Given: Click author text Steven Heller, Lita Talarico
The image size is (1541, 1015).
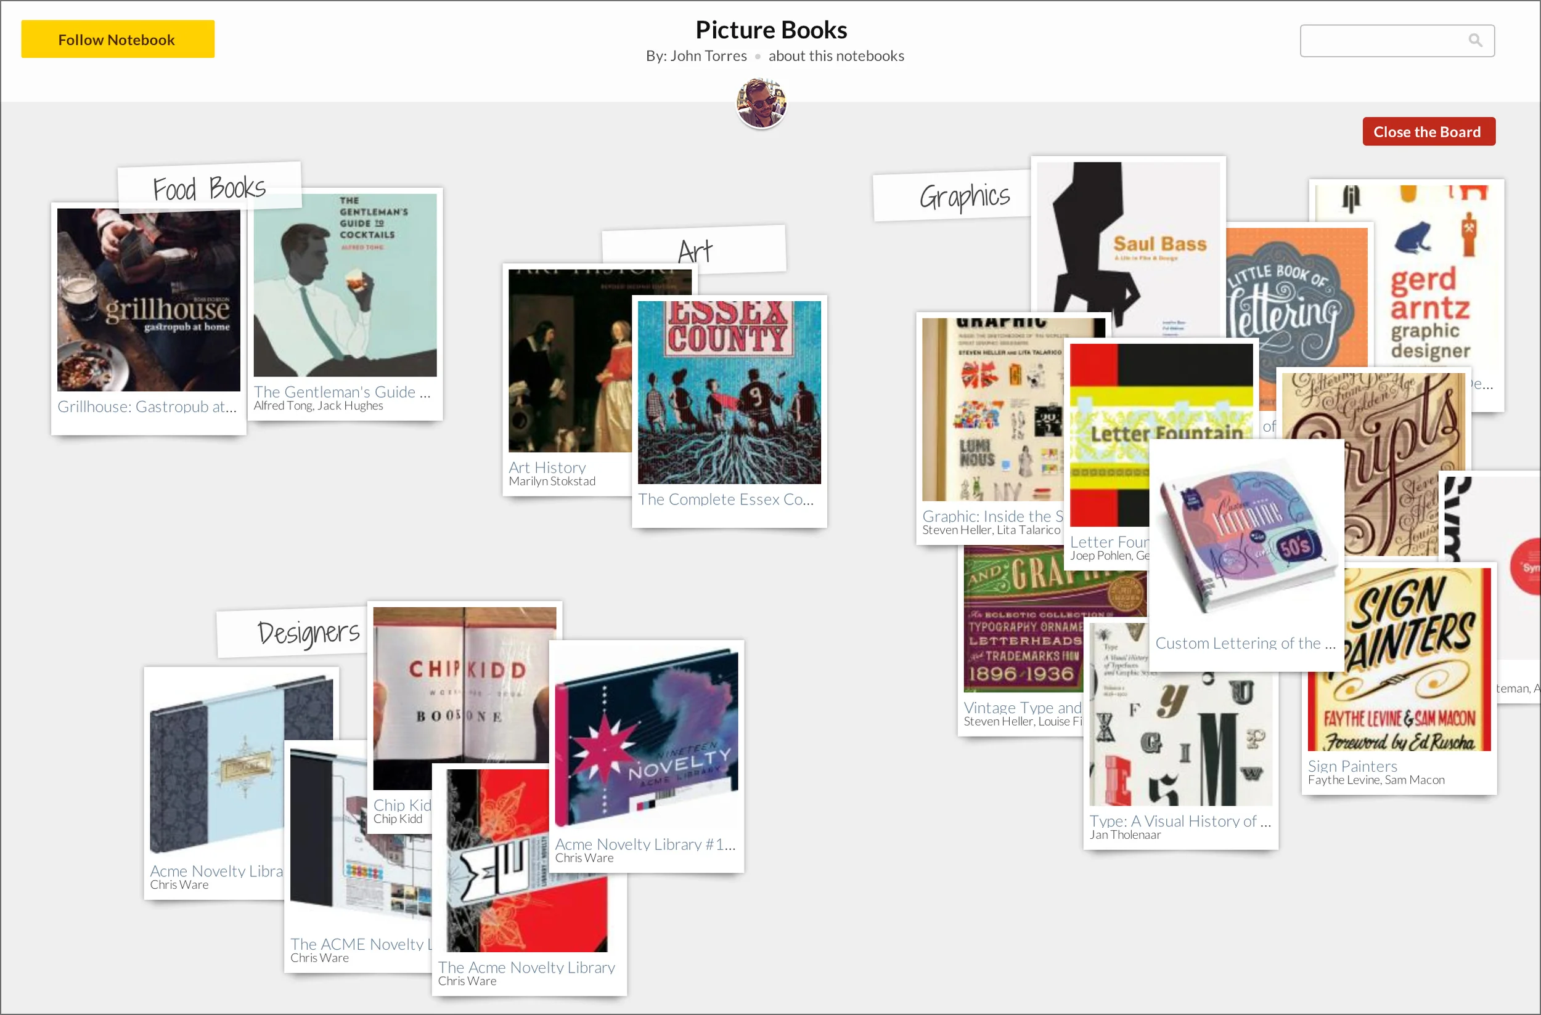Looking at the screenshot, I should (x=992, y=530).
